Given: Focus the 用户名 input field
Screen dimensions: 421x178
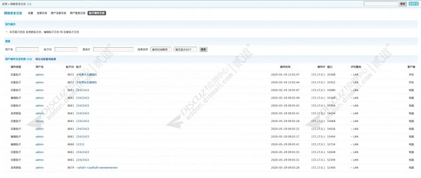Looking at the screenshot, I should (27, 49).
